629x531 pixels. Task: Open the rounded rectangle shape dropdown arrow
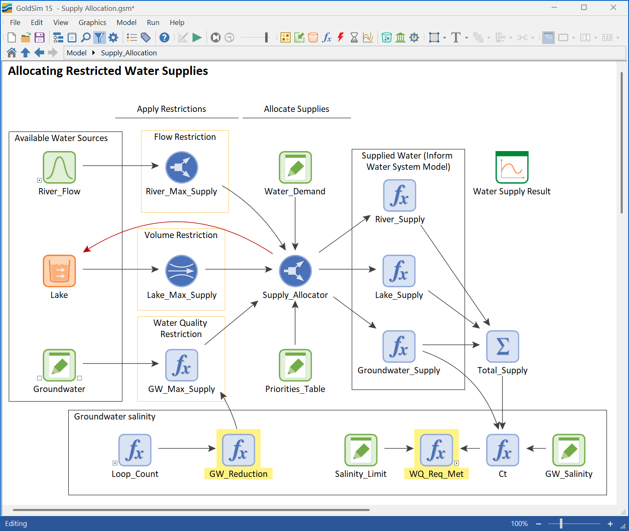tap(574, 38)
